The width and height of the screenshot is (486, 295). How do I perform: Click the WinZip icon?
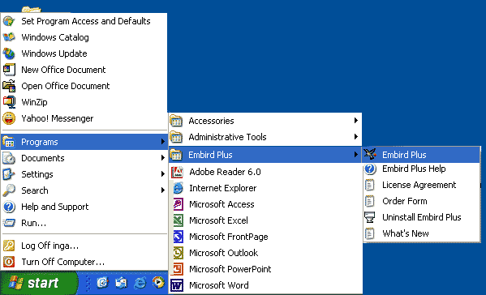[x=9, y=102]
